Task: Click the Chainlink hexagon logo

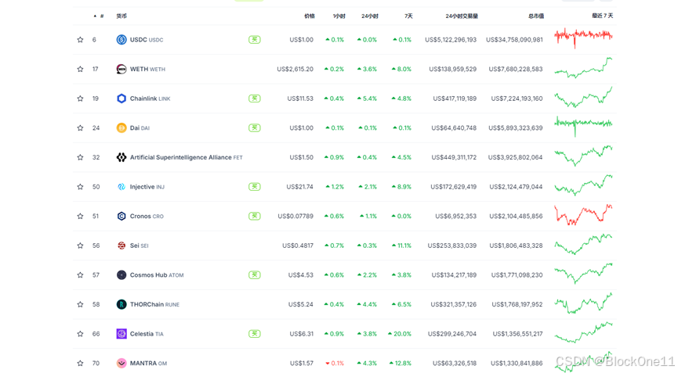Action: click(x=121, y=99)
